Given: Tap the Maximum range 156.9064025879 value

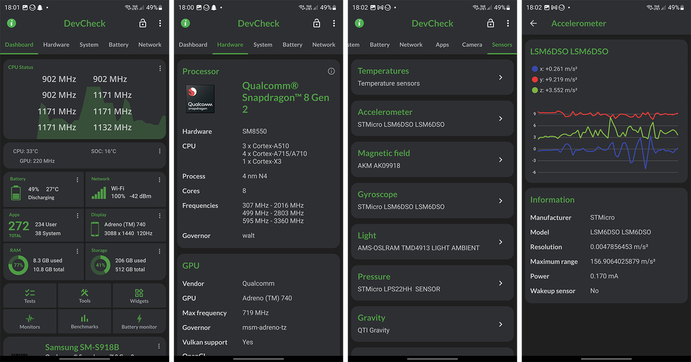Looking at the screenshot, I should [623, 262].
